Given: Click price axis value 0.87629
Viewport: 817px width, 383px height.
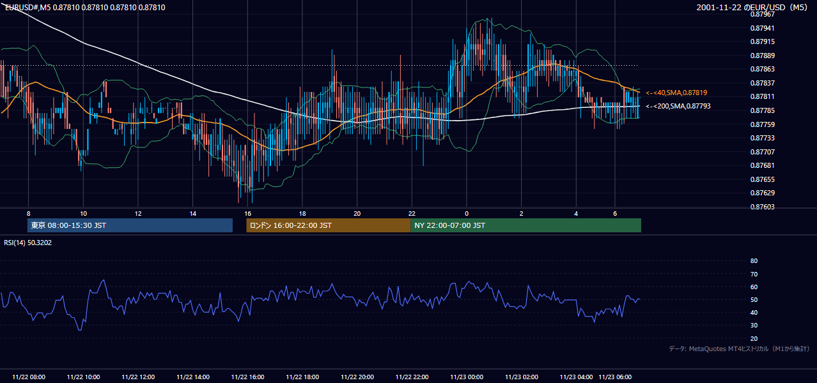Looking at the screenshot, I should (761, 193).
